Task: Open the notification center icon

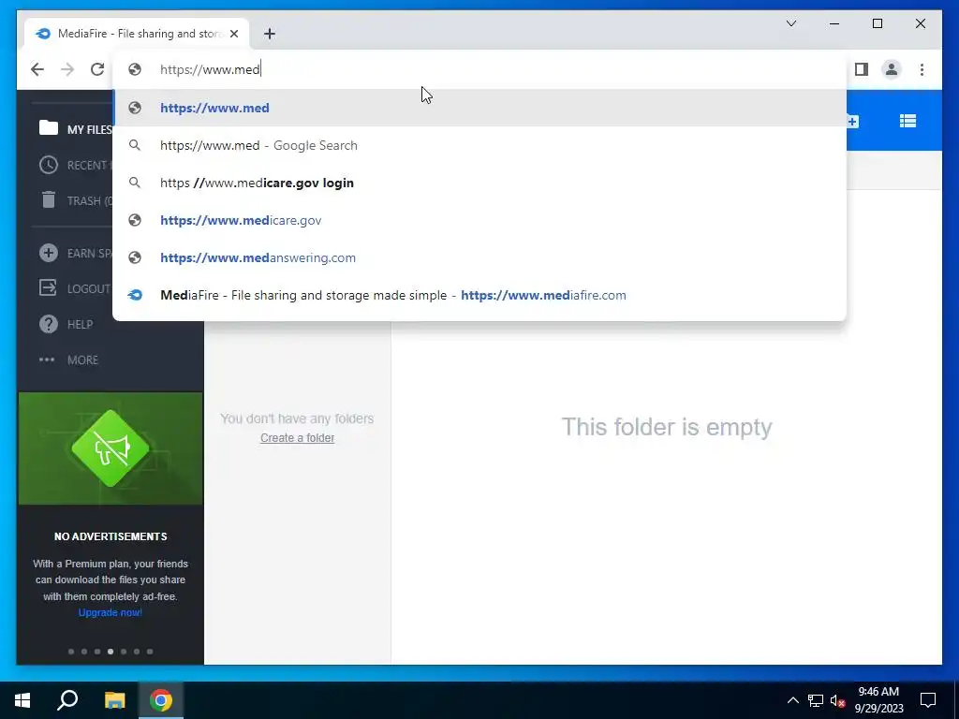Action: pyautogui.click(x=928, y=700)
